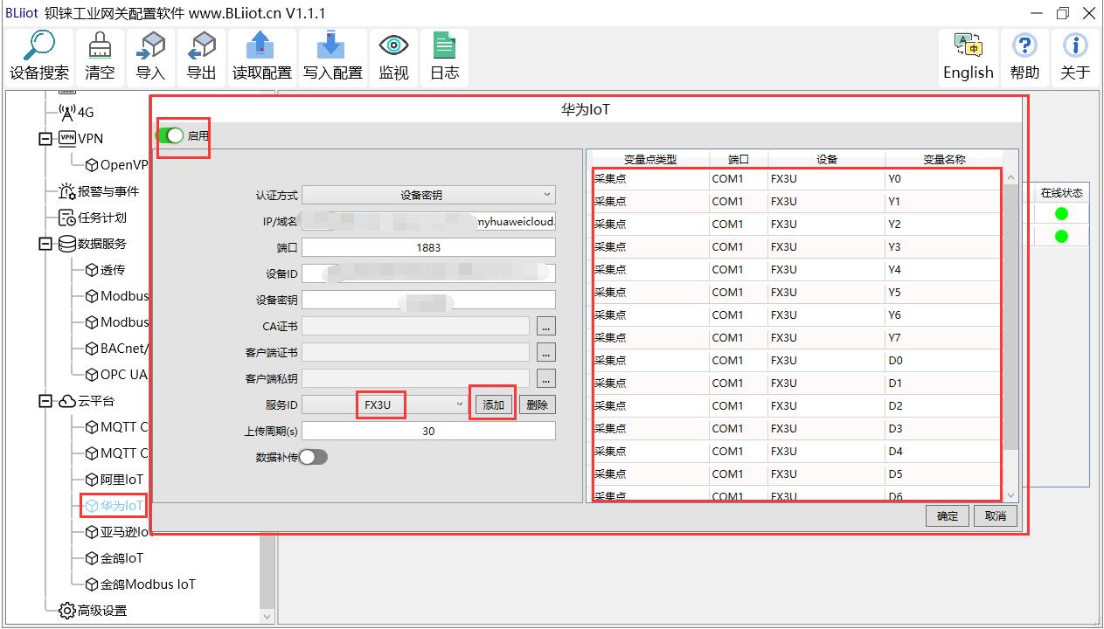This screenshot has width=1104, height=629.
Task: Collapse the 云平台 tree node
Action: tap(45, 401)
